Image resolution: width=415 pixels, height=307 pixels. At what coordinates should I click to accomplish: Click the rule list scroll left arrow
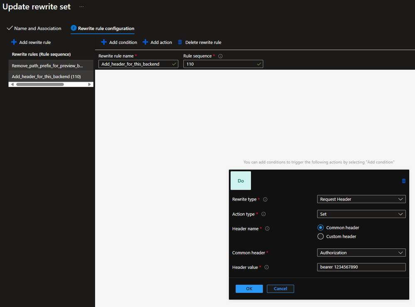(x=12, y=85)
